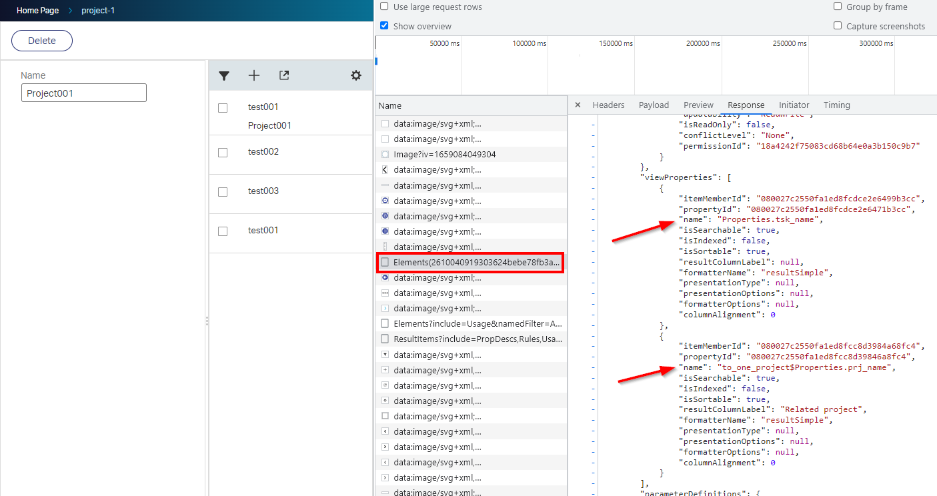Click the Delete button
937x496 pixels.
(x=41, y=41)
